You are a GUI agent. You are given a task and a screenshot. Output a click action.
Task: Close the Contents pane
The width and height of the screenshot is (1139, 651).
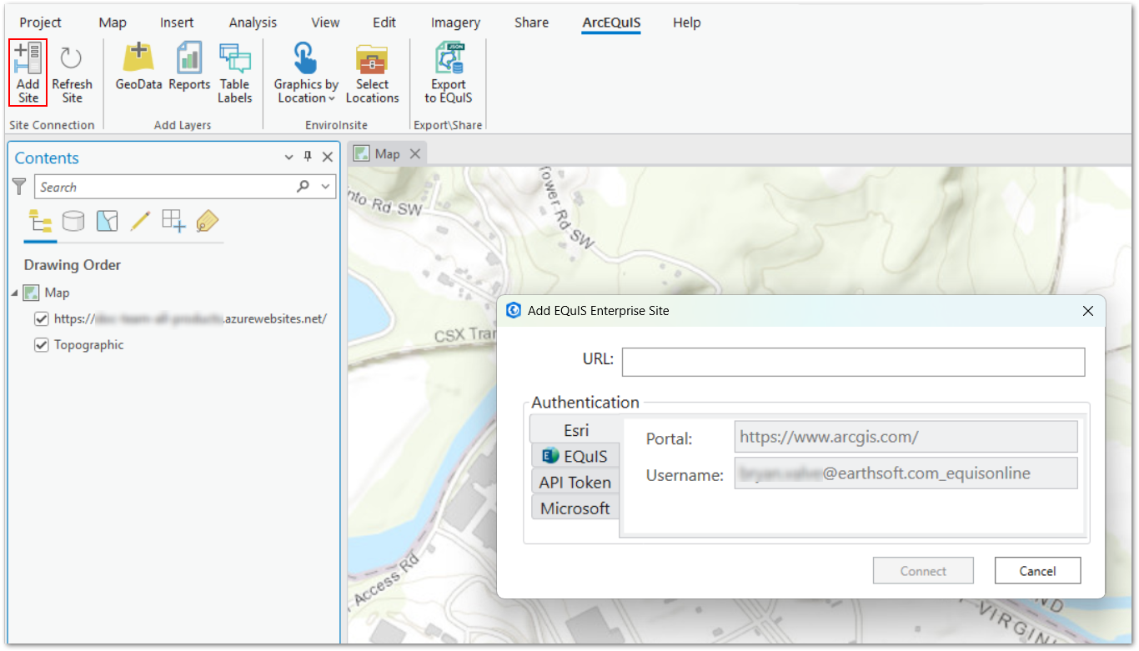[328, 157]
